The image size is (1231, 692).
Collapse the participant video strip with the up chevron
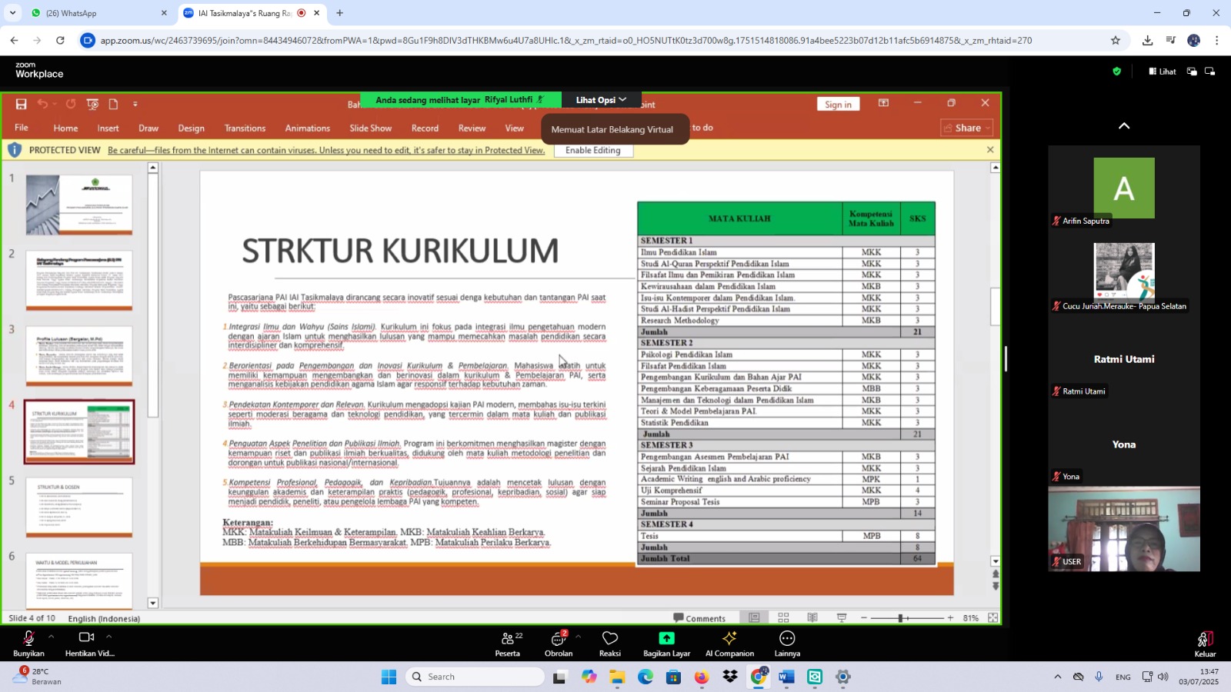(x=1124, y=126)
